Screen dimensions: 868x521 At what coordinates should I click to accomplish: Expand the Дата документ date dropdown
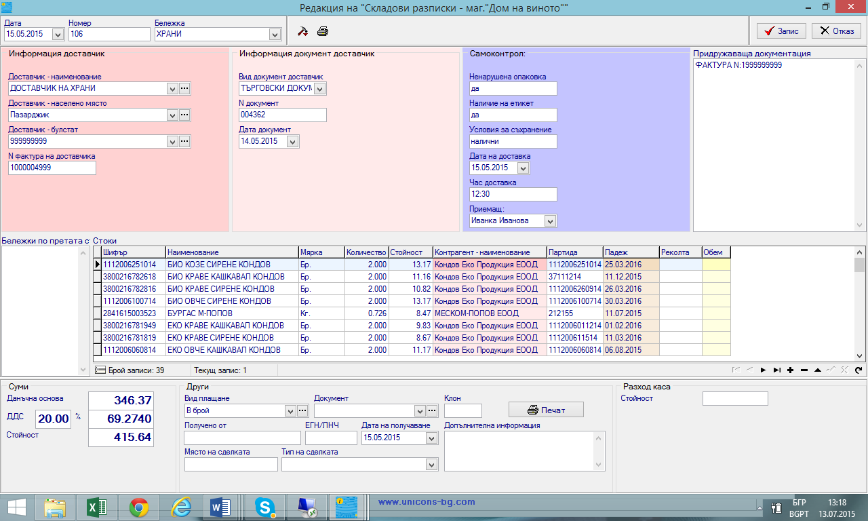click(x=292, y=142)
